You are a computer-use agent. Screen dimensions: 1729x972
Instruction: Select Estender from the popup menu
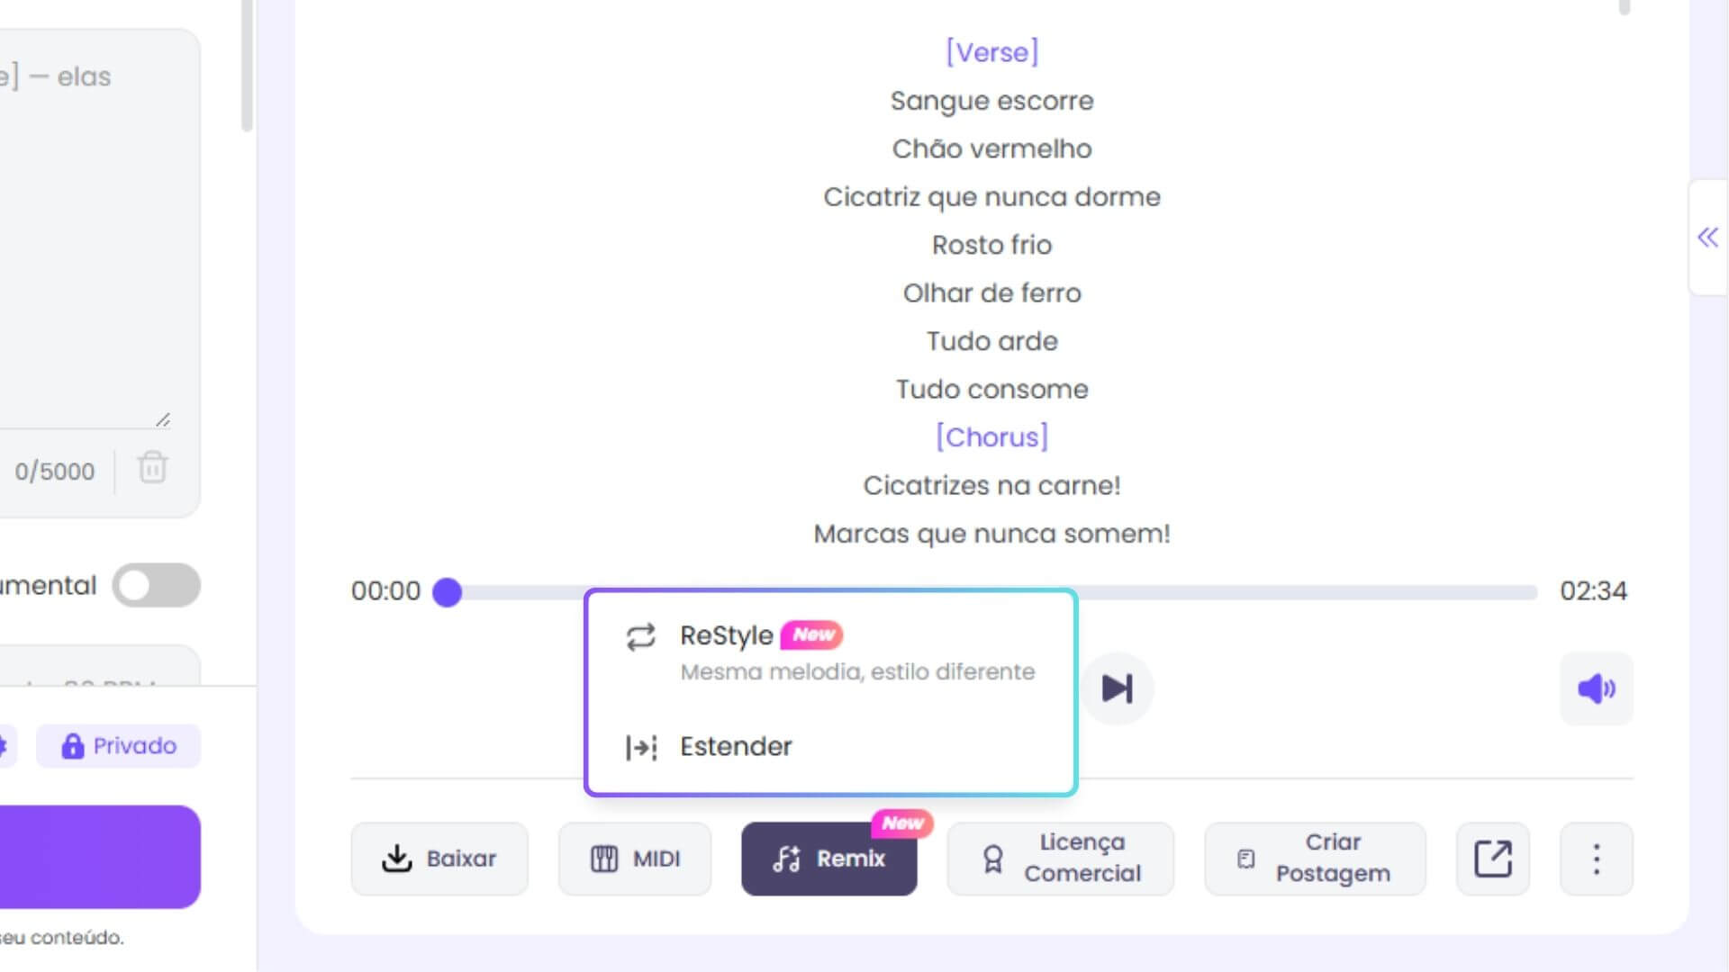pos(736,747)
